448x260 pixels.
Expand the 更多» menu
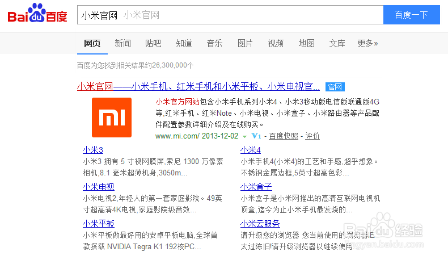367,44
